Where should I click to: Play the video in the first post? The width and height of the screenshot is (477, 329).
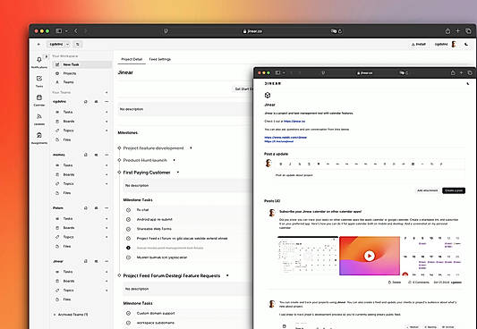tap(370, 256)
